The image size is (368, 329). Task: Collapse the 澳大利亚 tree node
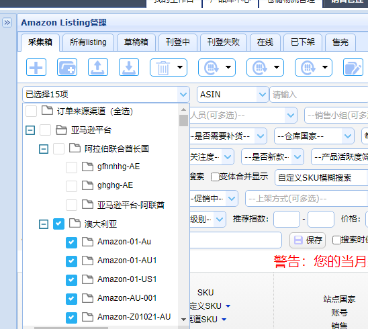[44, 224]
